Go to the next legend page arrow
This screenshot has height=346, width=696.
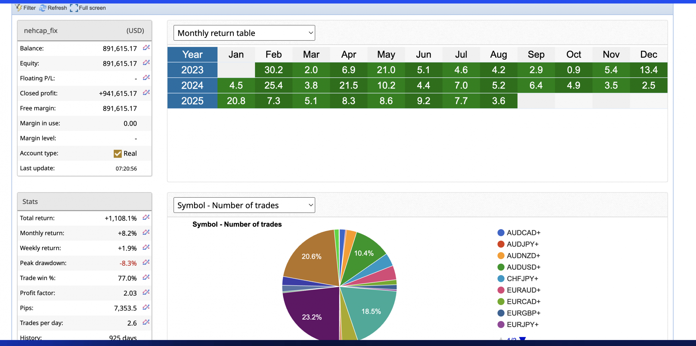click(x=522, y=338)
